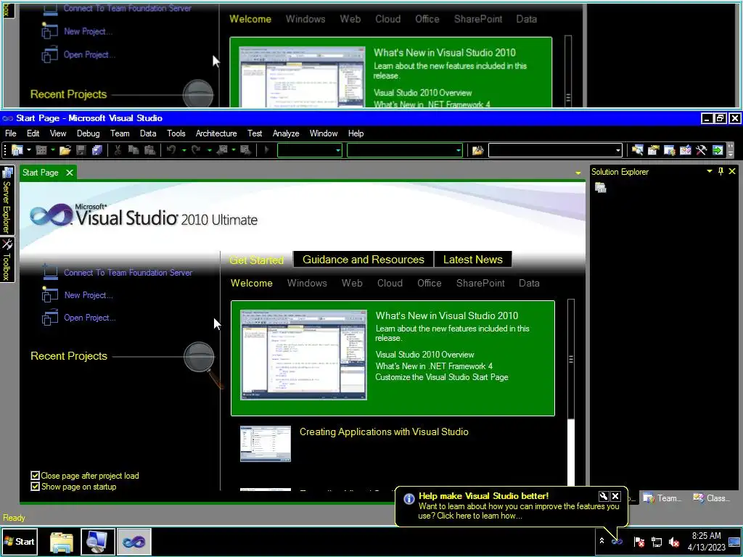Open the Analyze menu
This screenshot has width=743, height=557.
click(286, 133)
